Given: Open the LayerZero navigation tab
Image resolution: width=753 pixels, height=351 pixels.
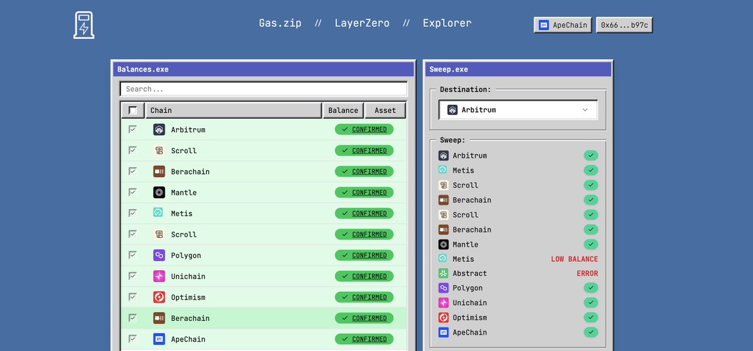Looking at the screenshot, I should tap(361, 23).
